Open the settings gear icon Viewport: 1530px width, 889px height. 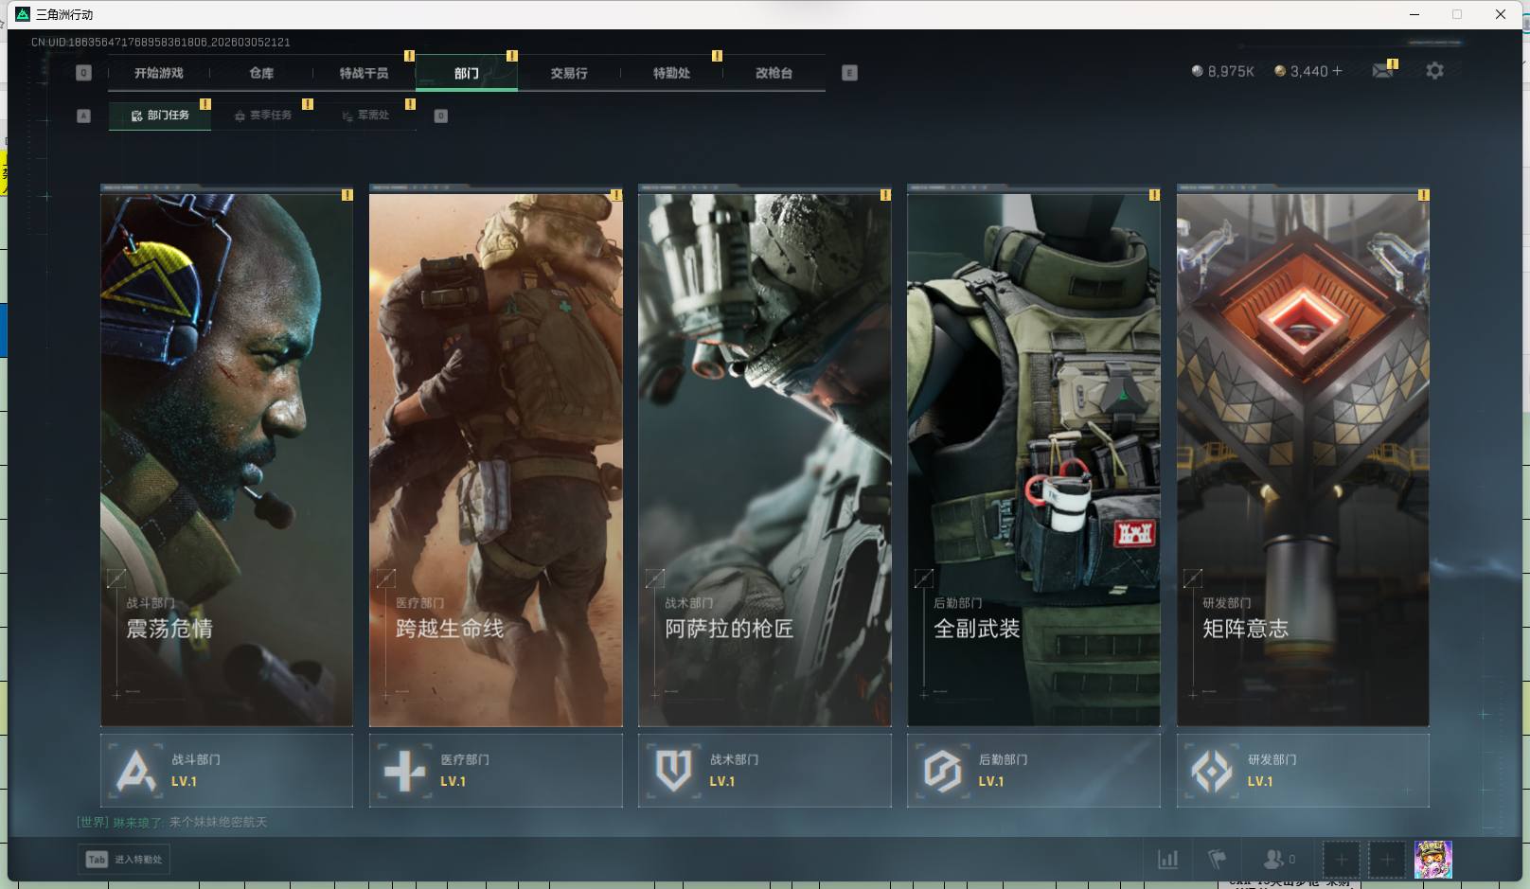pyautogui.click(x=1434, y=71)
